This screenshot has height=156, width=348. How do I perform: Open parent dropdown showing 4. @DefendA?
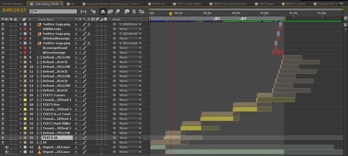click(x=130, y=34)
